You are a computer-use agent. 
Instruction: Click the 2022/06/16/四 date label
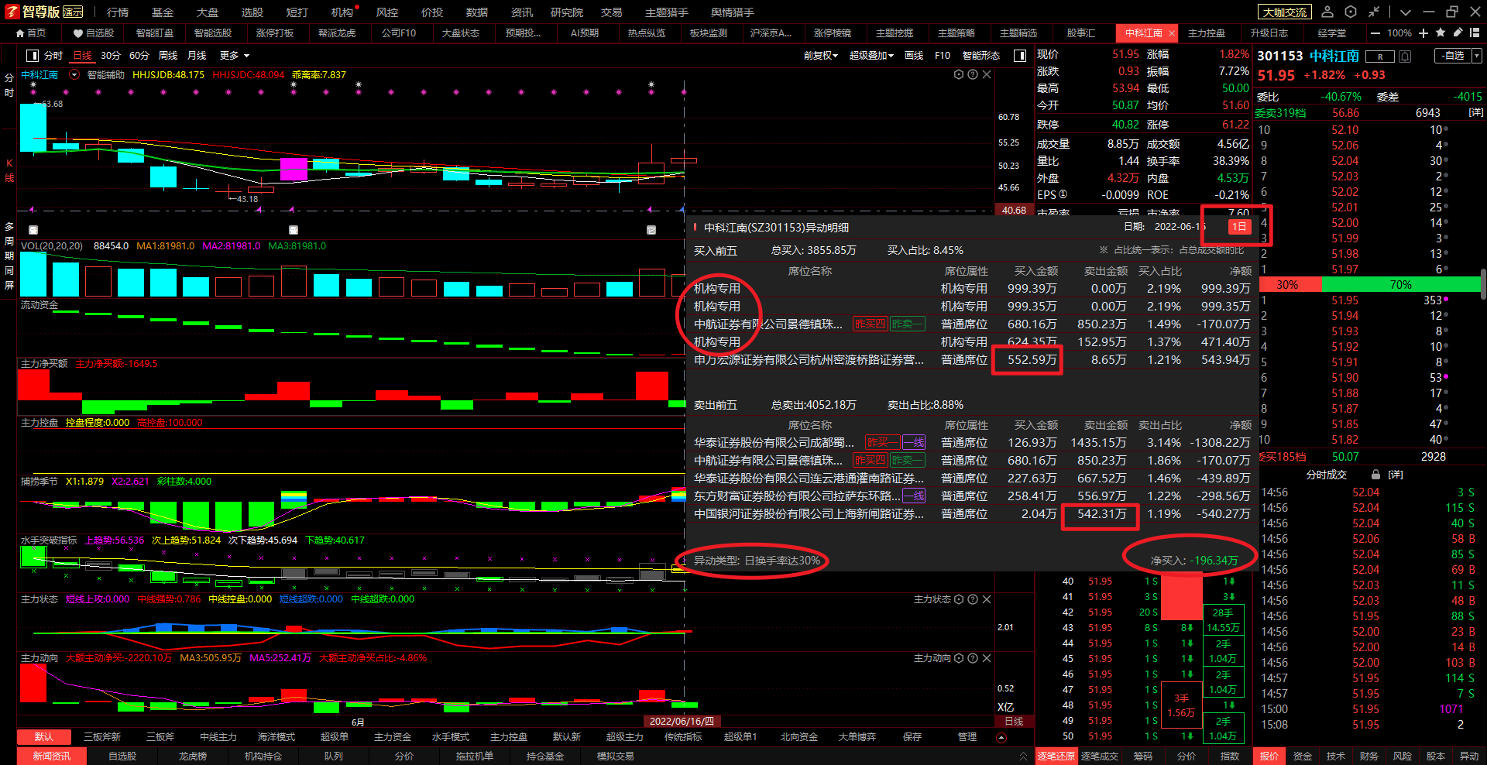pos(682,721)
